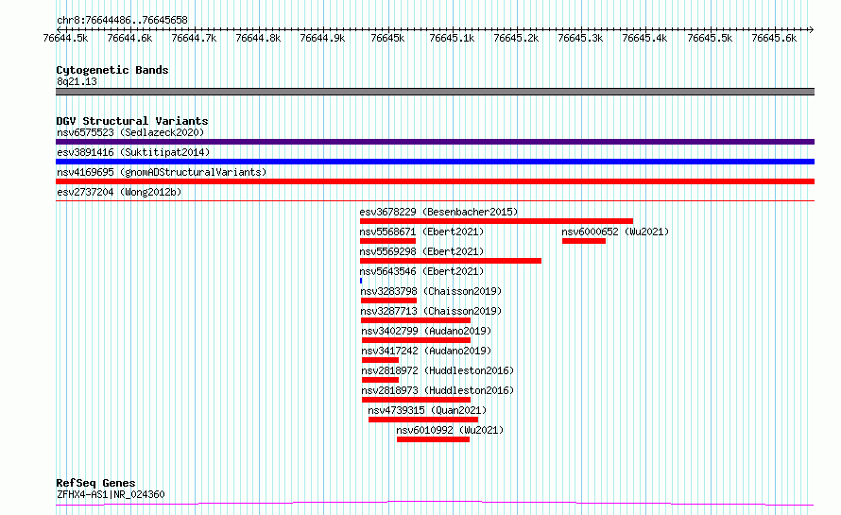Click the thick red nsv4169695 bar
841x515 pixels.
coord(435,181)
